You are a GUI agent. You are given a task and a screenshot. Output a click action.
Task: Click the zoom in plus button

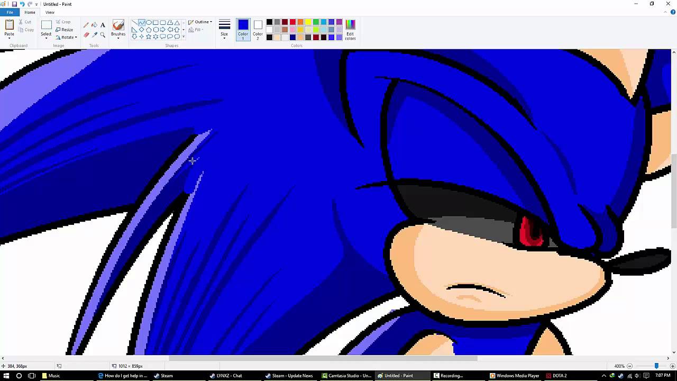coord(672,366)
